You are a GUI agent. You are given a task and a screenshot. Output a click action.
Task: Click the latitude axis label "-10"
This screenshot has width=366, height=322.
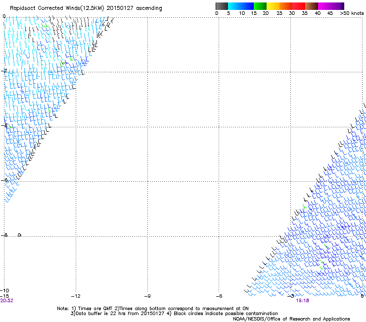pos(4,291)
